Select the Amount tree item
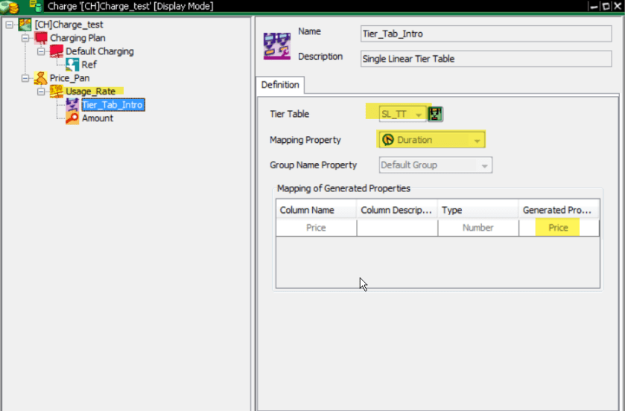The height and width of the screenshot is (411, 625). [98, 118]
